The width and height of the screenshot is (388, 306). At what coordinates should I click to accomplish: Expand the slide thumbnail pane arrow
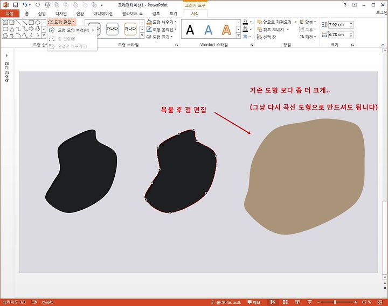(x=6, y=55)
